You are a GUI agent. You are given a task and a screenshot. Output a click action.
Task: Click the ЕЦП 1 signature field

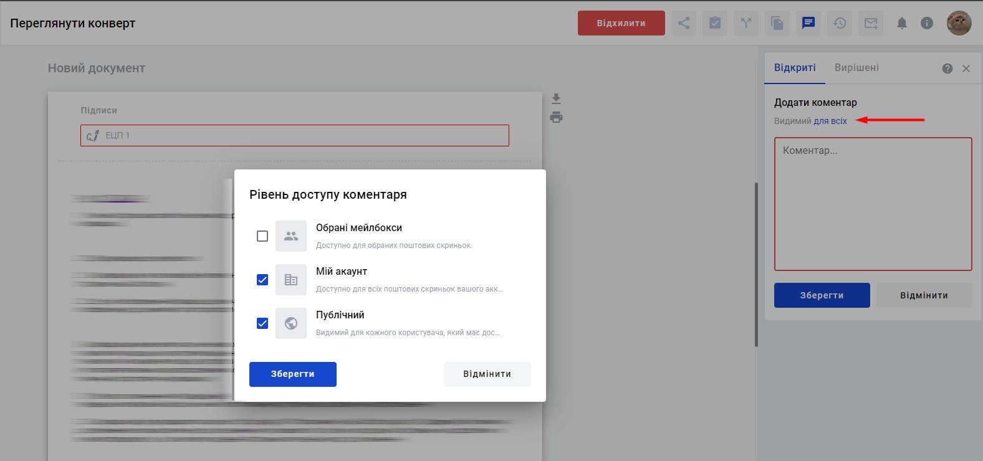tap(295, 135)
